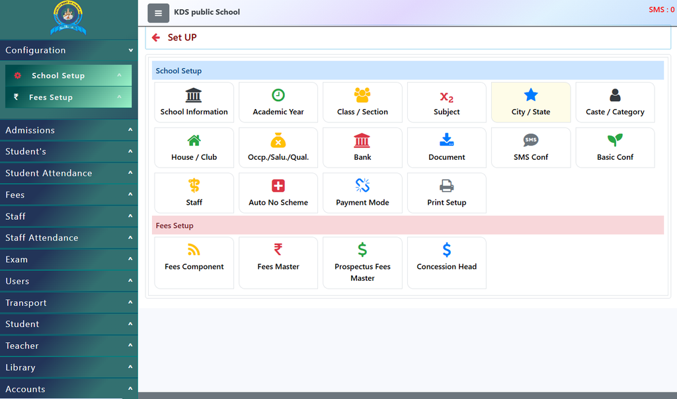Open the Teacher sidebar menu
This screenshot has width=677, height=399.
pos(69,345)
